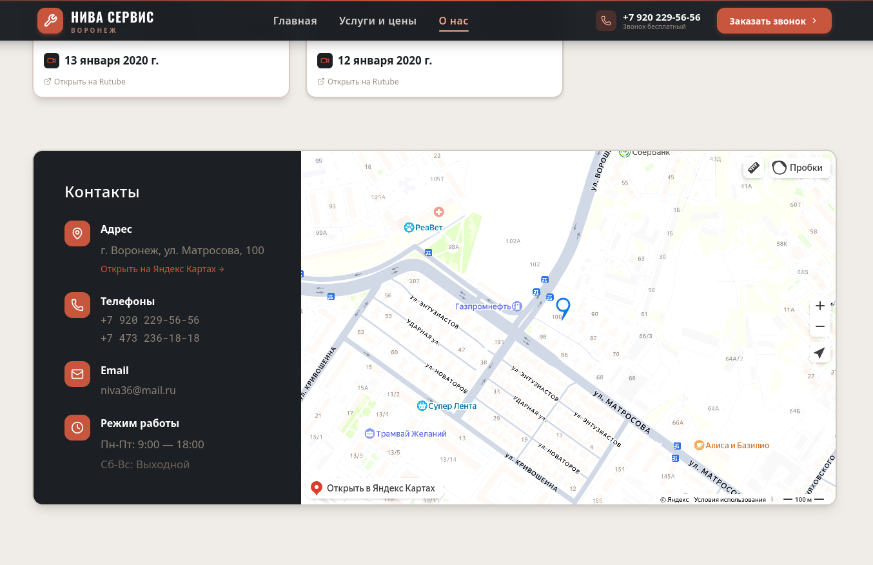The height and width of the screenshot is (565, 873).
Task: Open the Услуги и цены menu item
Action: (x=378, y=21)
